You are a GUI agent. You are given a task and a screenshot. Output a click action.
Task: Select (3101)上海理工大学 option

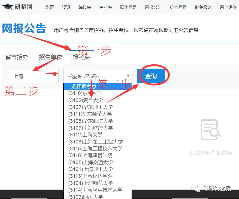point(97,169)
